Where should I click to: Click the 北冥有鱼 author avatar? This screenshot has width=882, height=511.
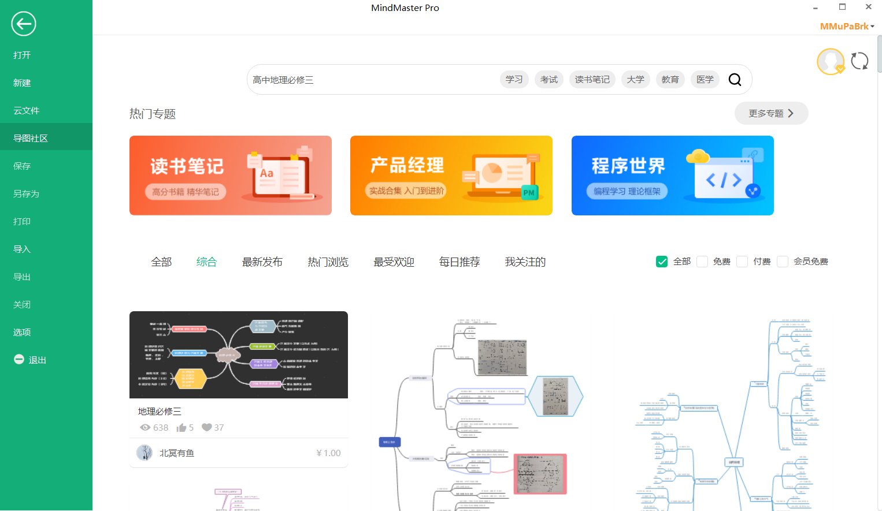point(144,453)
